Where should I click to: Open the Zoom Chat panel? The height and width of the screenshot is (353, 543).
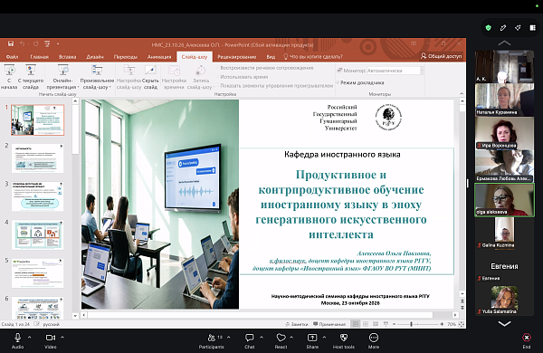[x=250, y=340]
